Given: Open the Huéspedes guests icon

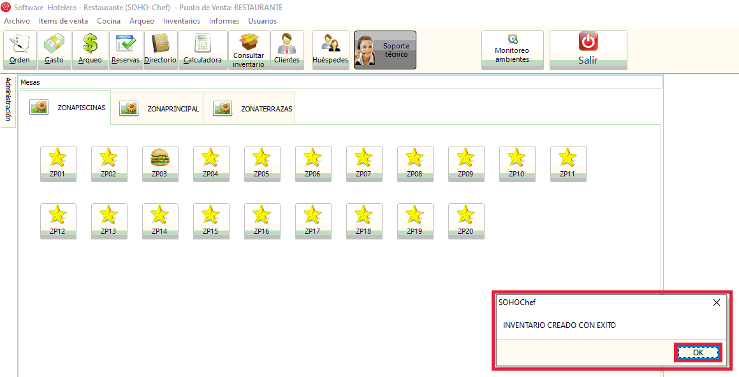Looking at the screenshot, I should (x=330, y=50).
